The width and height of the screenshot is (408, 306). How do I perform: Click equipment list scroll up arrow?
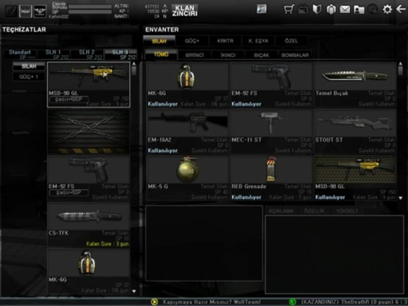[x=134, y=64]
